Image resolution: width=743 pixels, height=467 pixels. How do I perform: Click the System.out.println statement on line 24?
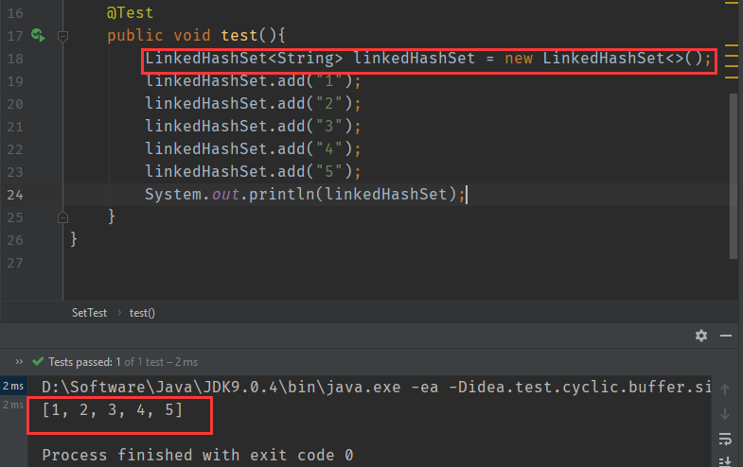(x=305, y=195)
